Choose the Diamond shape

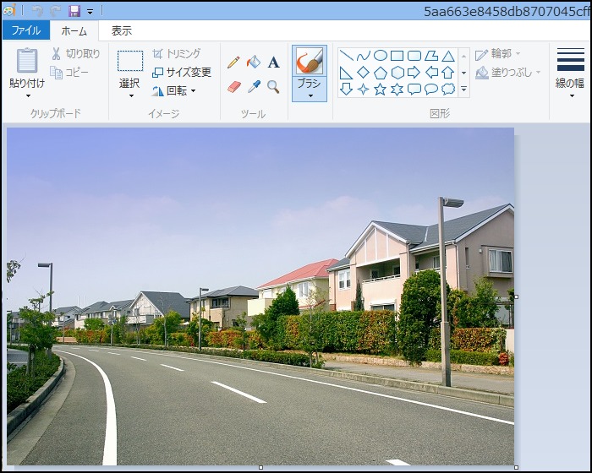(363, 73)
